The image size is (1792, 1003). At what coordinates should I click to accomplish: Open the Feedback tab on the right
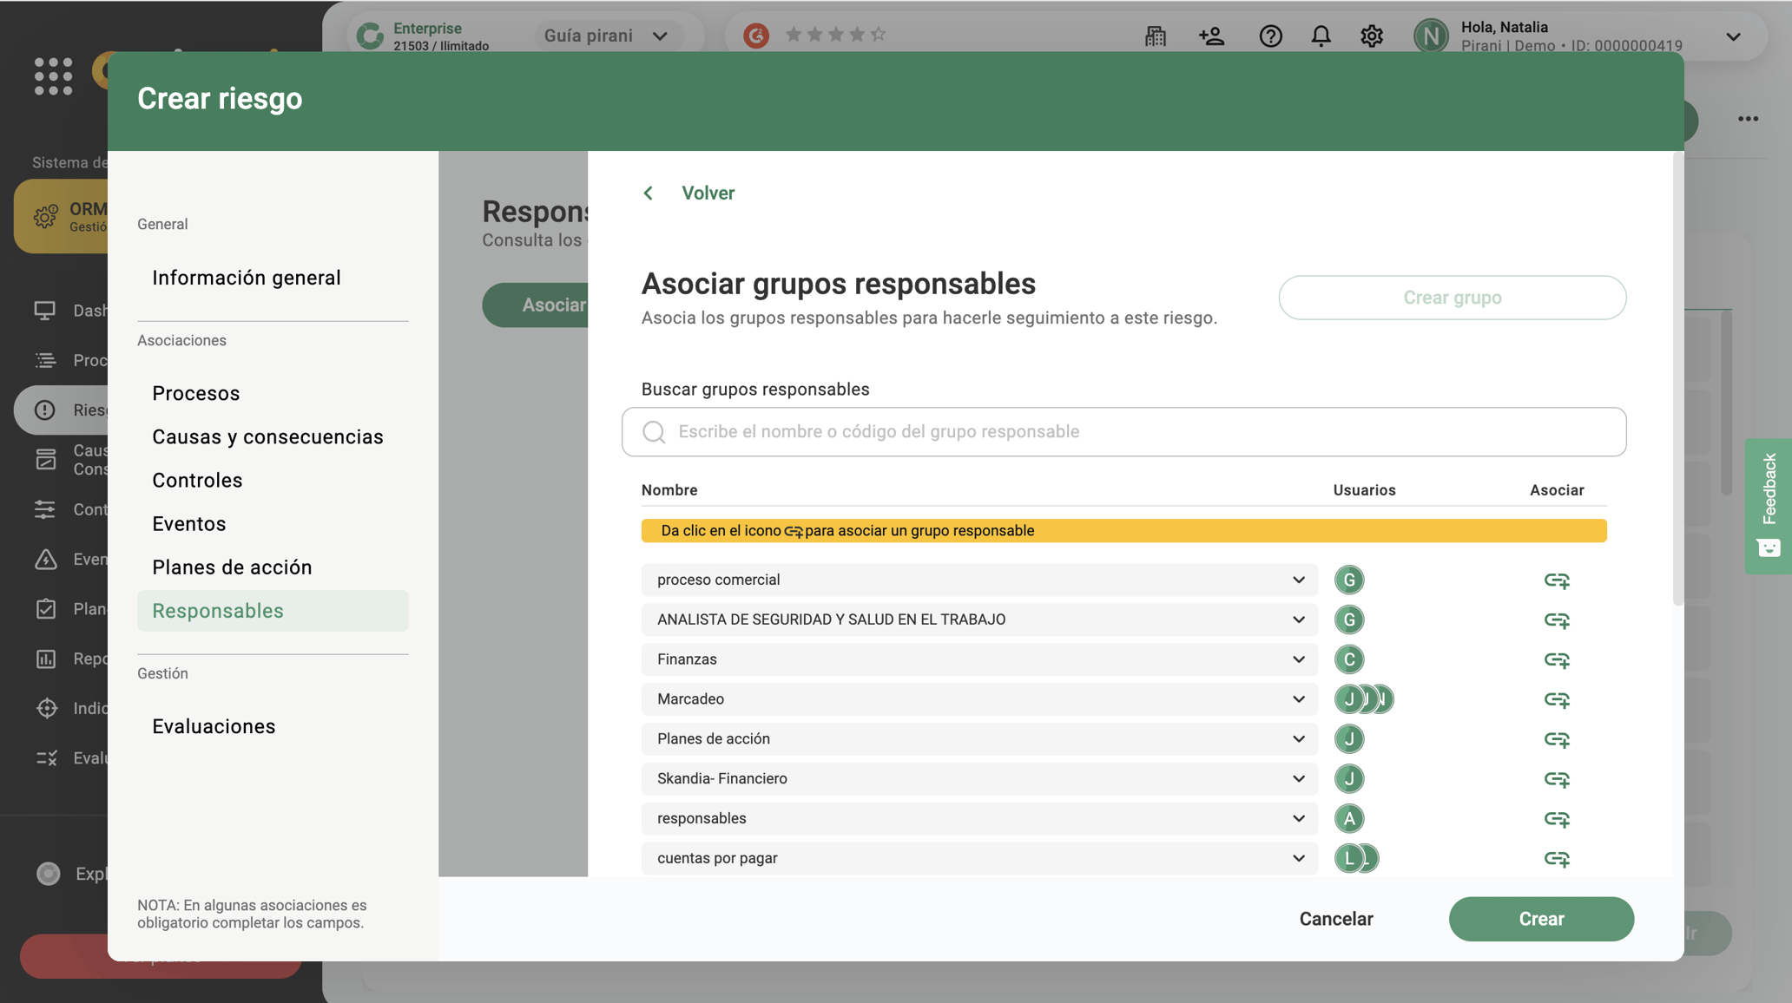point(1769,506)
